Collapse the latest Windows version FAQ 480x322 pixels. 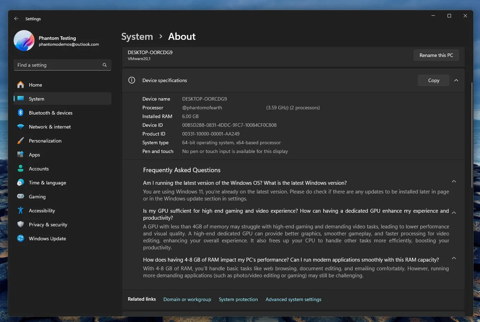[454, 181]
